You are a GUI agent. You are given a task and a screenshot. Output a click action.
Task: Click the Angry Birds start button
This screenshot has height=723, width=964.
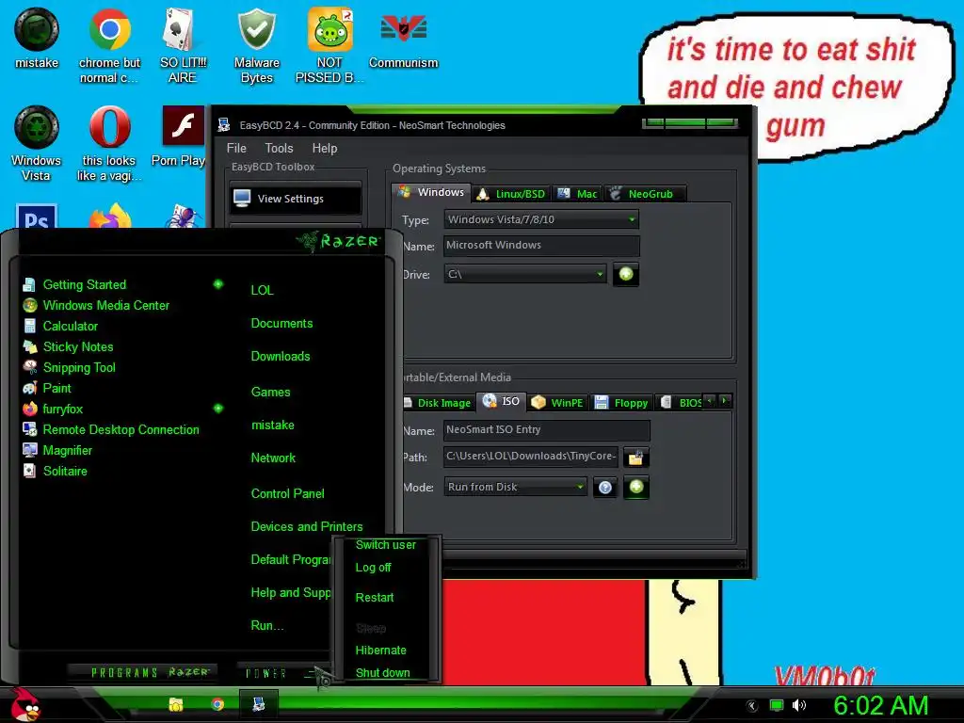(24, 704)
